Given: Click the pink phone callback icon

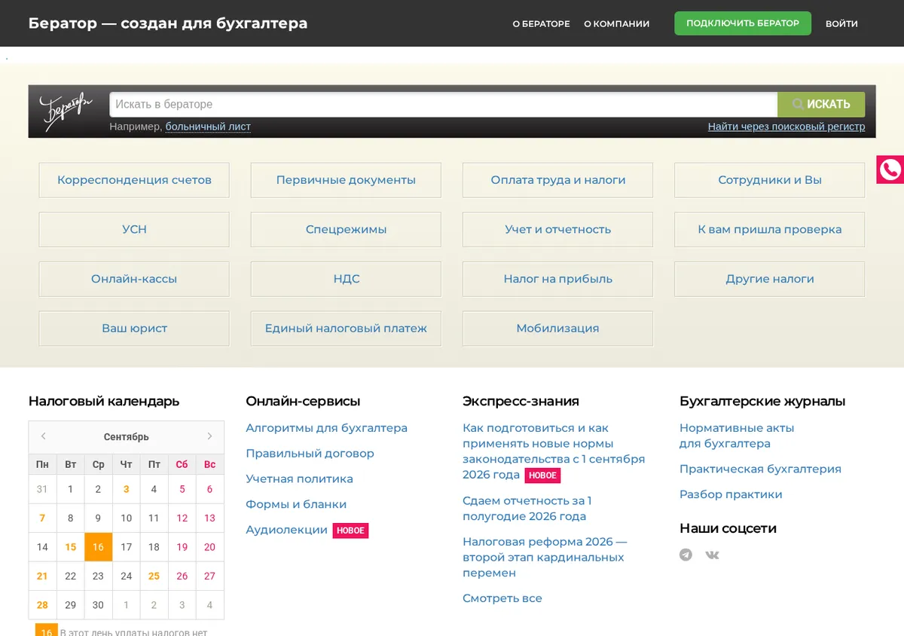Looking at the screenshot, I should click(x=890, y=170).
